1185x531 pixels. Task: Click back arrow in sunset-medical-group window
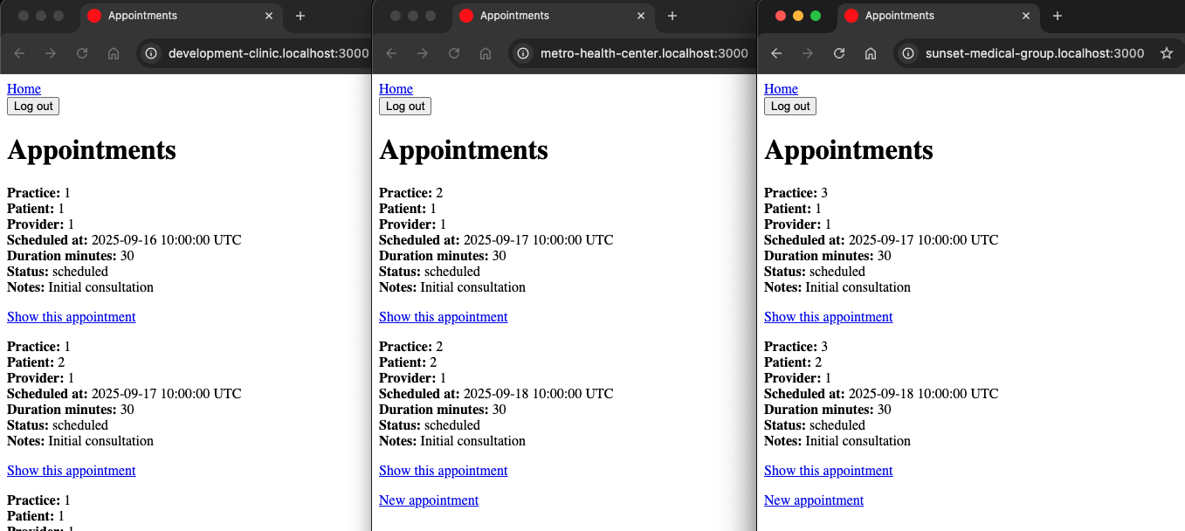tap(776, 53)
